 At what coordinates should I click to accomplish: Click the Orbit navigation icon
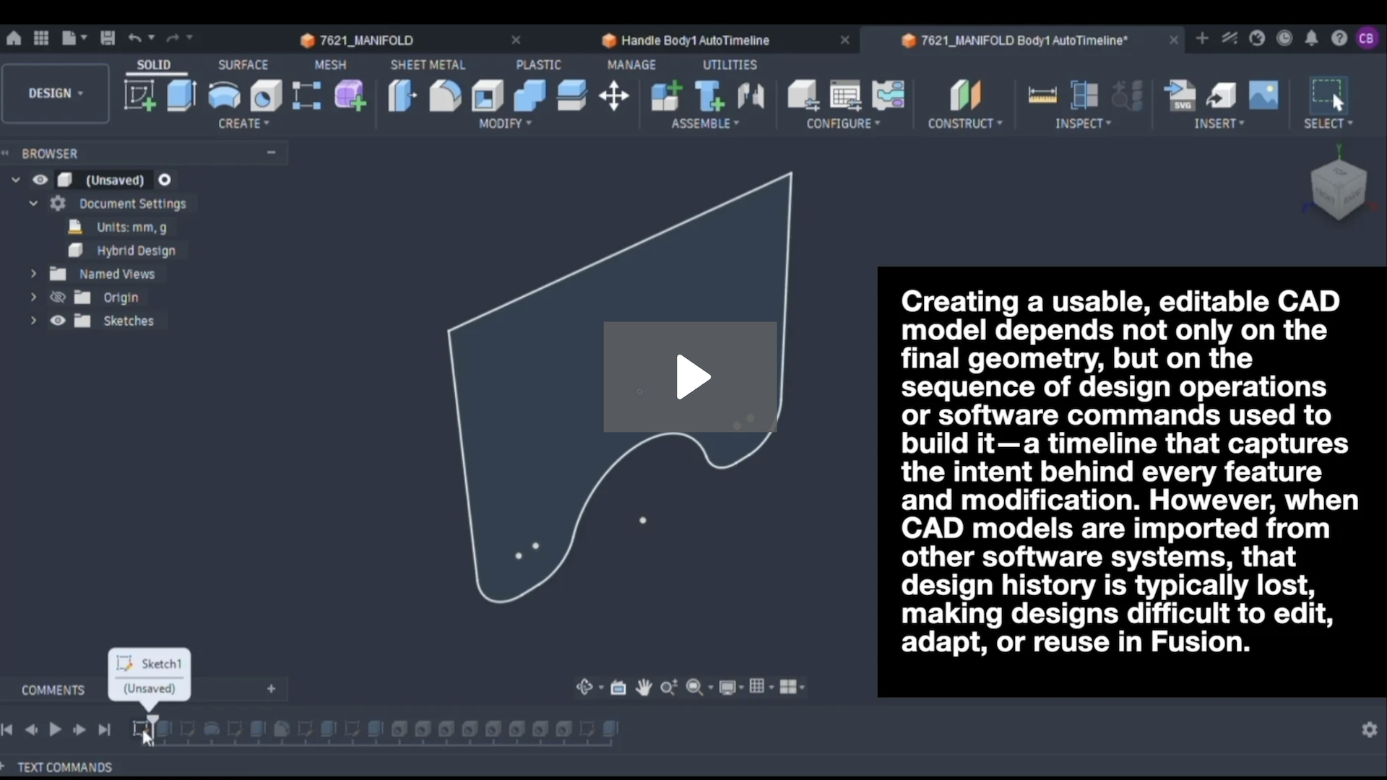[x=584, y=687]
